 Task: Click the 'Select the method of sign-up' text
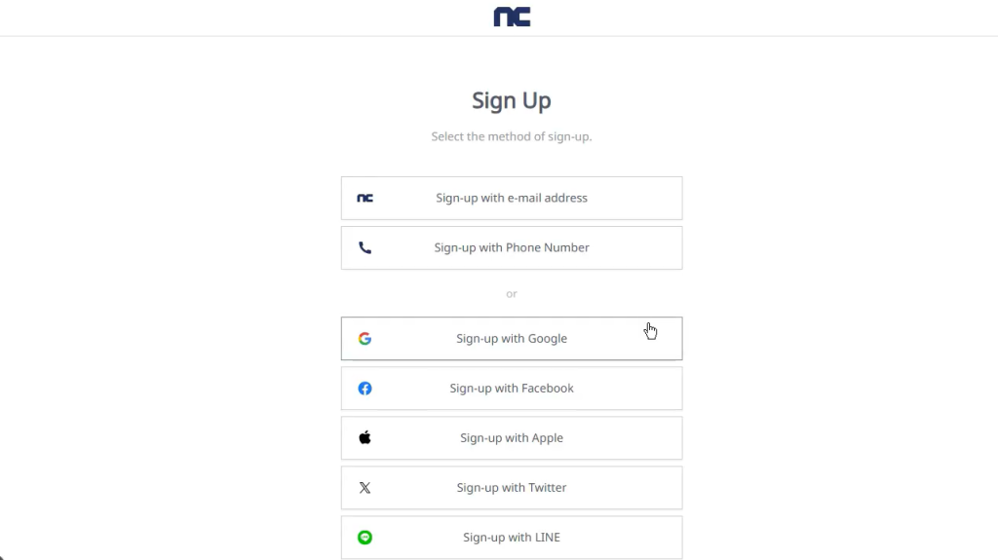(512, 136)
